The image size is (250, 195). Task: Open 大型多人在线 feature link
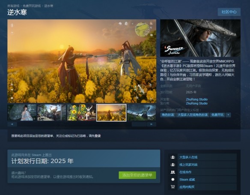point(188,157)
